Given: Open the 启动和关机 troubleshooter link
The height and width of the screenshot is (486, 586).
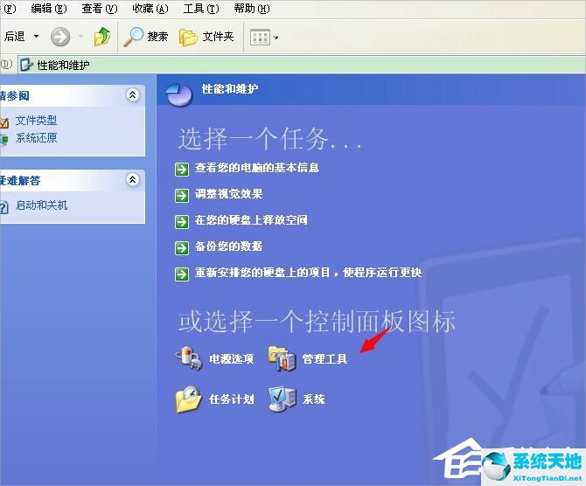Looking at the screenshot, I should 41,205.
